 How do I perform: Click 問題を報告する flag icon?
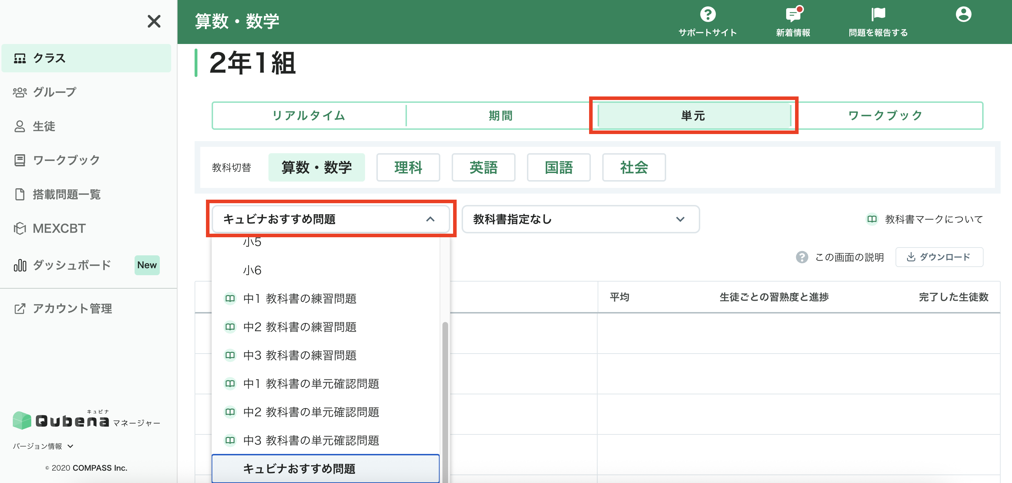878,15
